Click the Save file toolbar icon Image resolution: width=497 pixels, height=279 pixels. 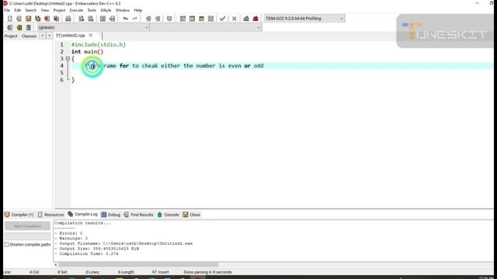click(29, 19)
